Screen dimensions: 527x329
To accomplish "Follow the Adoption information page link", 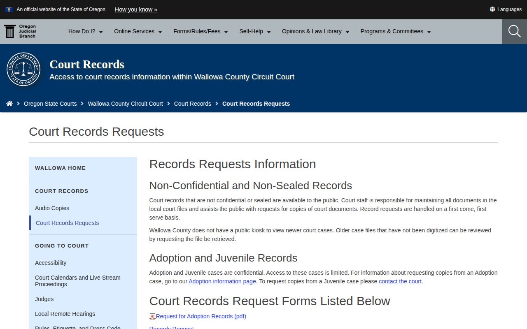I will (x=222, y=281).
